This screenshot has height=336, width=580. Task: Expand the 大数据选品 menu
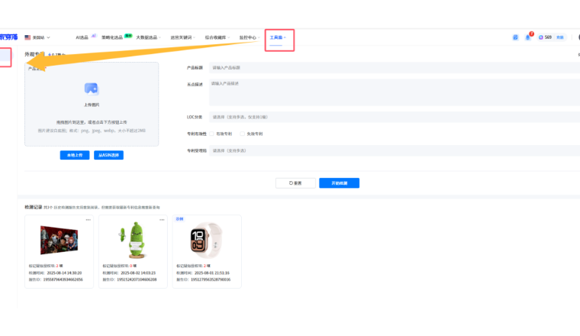(x=148, y=37)
